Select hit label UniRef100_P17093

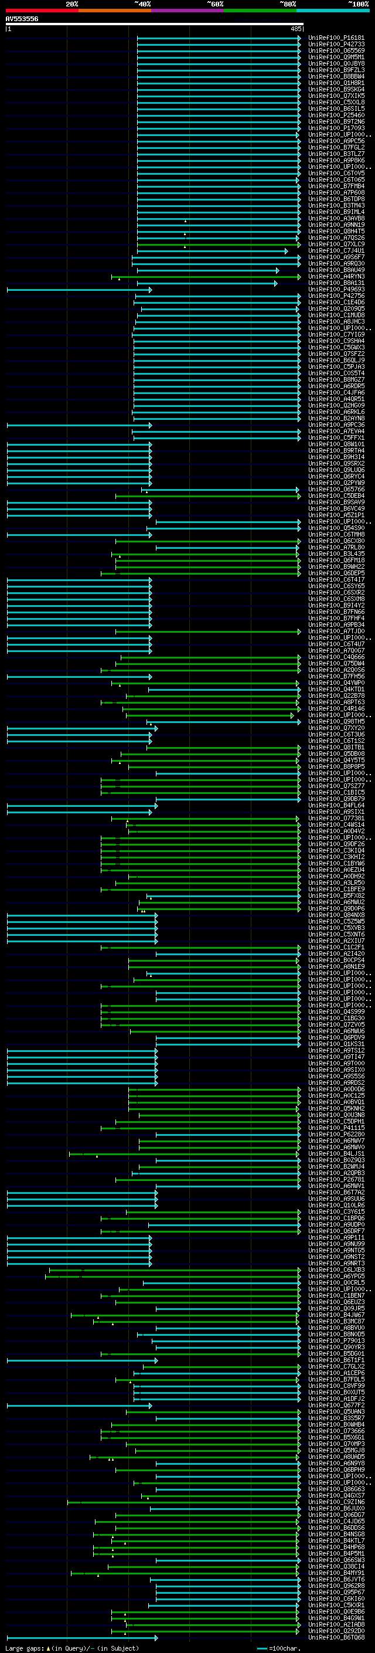336,128
